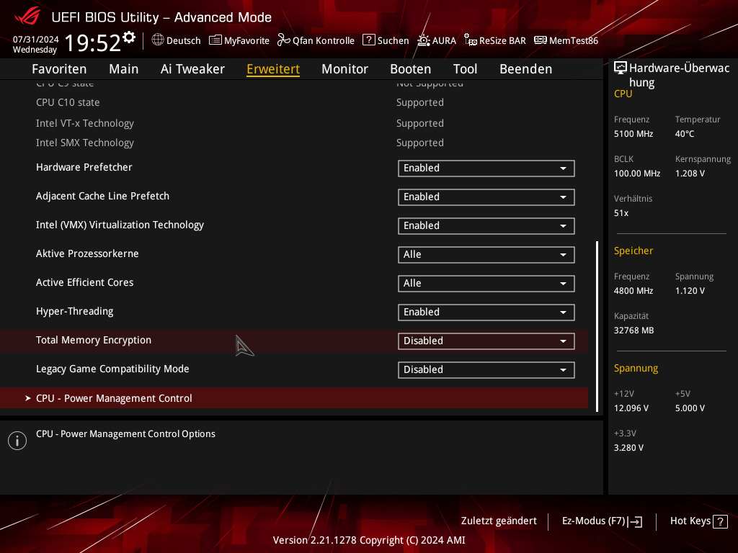
Task: Select Adjacent Cache Line Prefetch label
Action: 102,196
